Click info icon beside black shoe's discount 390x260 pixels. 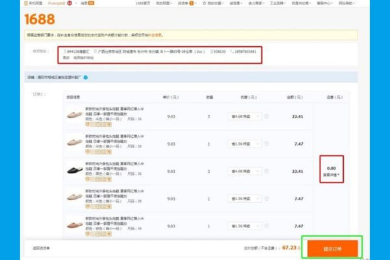(266, 171)
